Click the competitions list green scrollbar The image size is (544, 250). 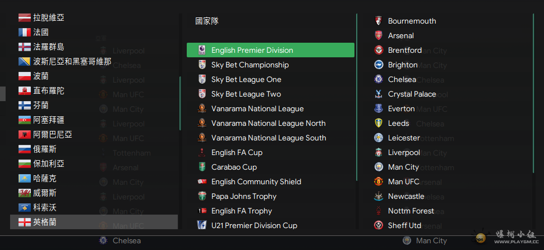point(357,97)
